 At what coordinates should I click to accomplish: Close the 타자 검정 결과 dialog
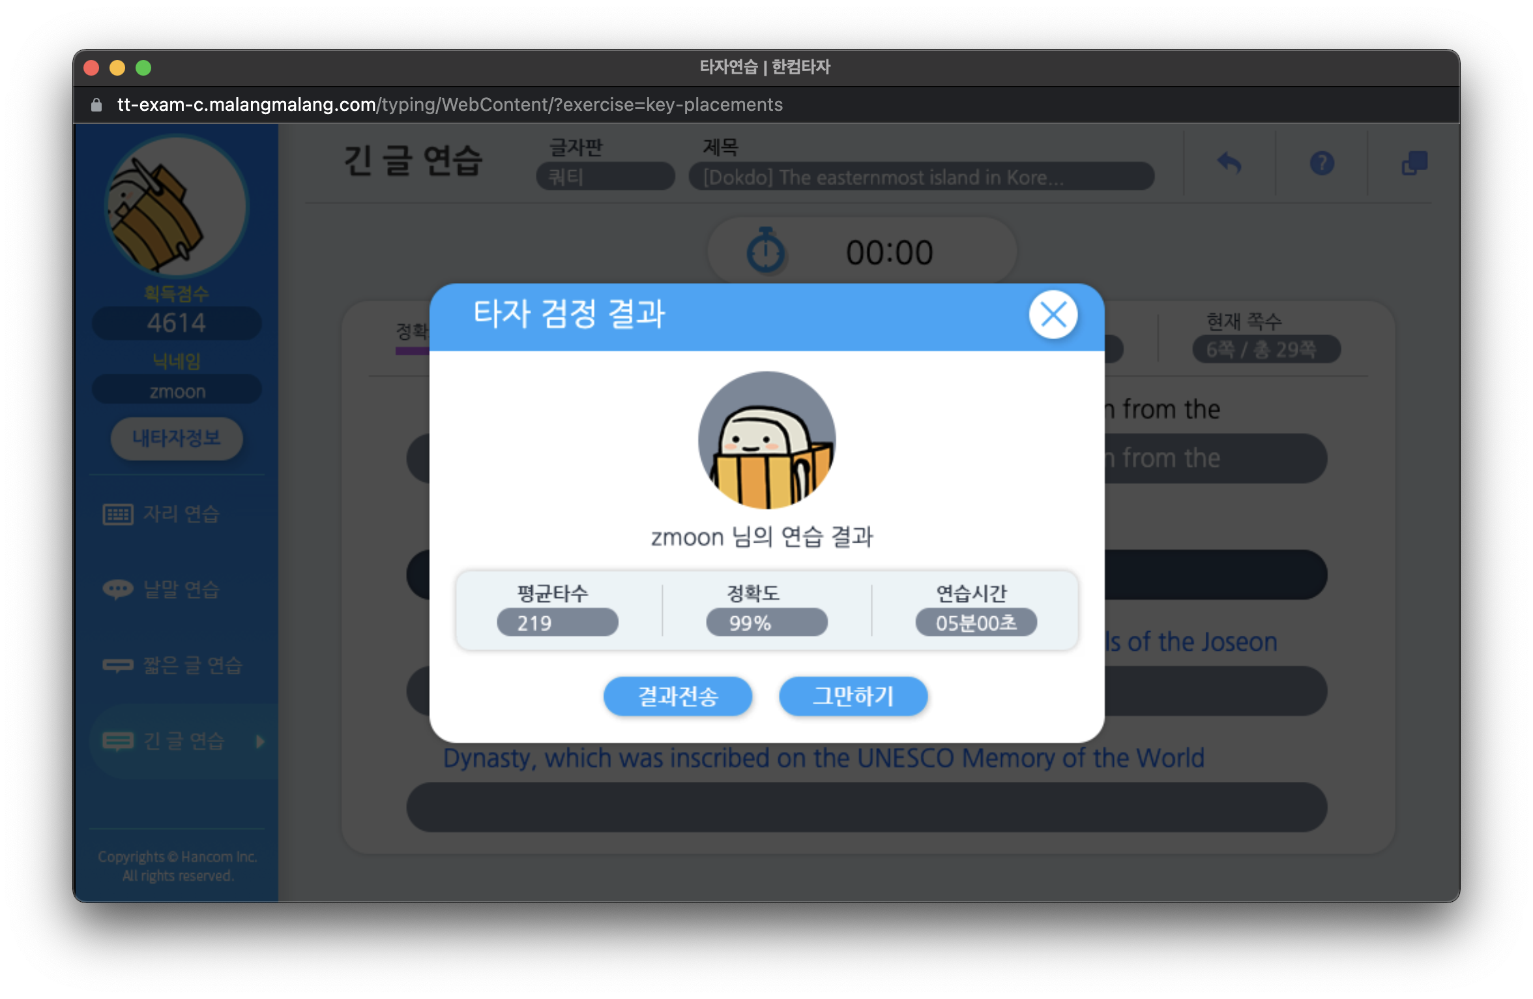[x=1053, y=315]
